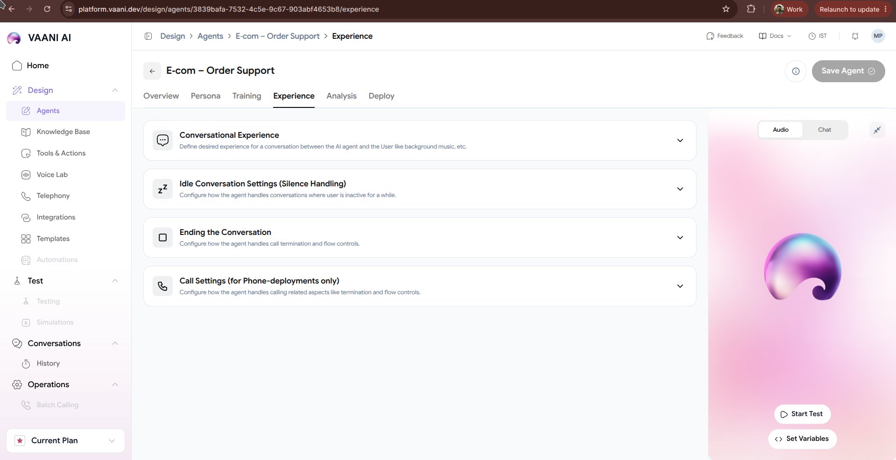Click the browser address bar URL
The width and height of the screenshot is (896, 460).
[228, 9]
